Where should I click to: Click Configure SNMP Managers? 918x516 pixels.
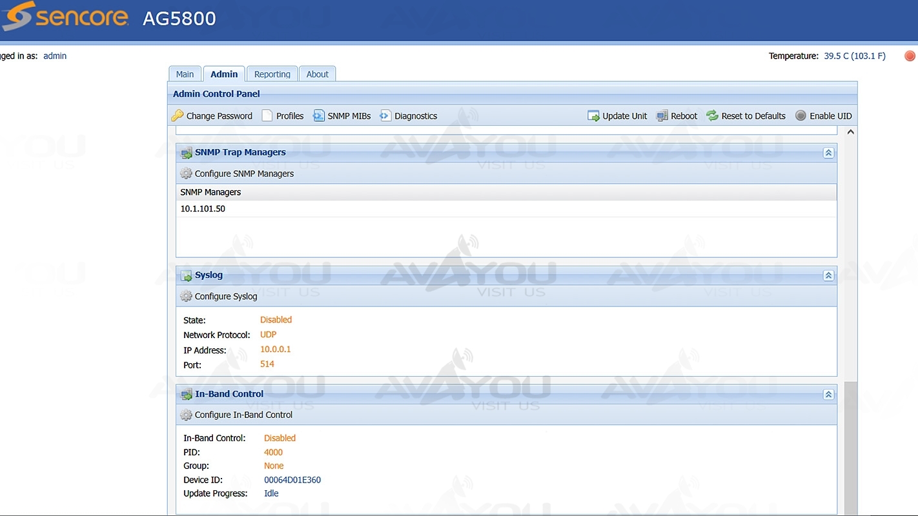coord(243,174)
